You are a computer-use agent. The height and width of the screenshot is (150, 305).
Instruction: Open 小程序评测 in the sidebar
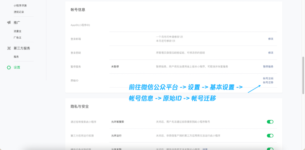point(20,6)
